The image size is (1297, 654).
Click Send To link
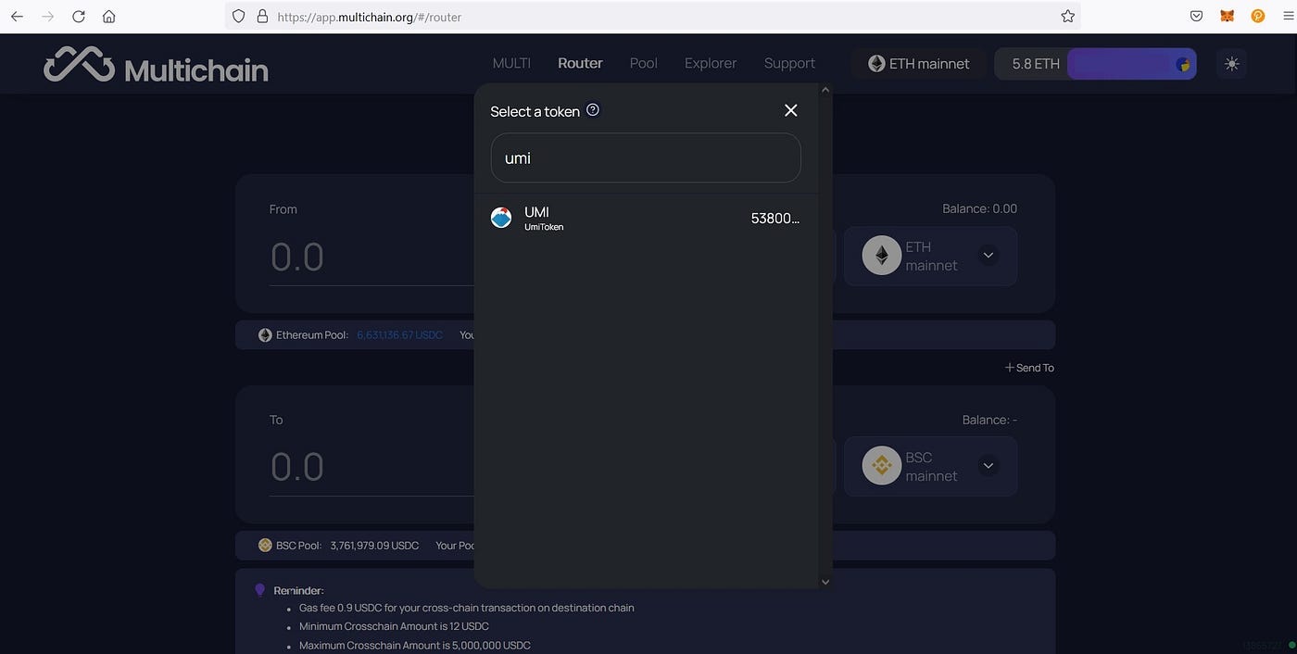point(1029,368)
